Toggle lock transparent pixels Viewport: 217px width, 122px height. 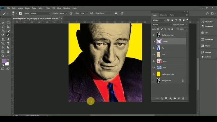pyautogui.click(x=158, y=29)
